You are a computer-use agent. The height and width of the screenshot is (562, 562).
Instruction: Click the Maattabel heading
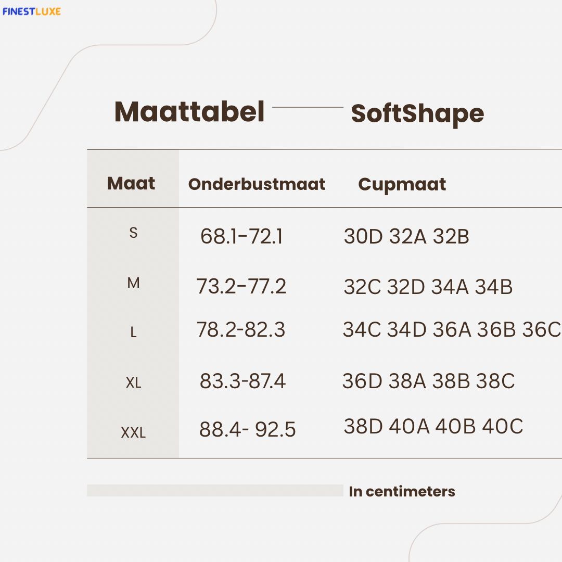click(189, 111)
